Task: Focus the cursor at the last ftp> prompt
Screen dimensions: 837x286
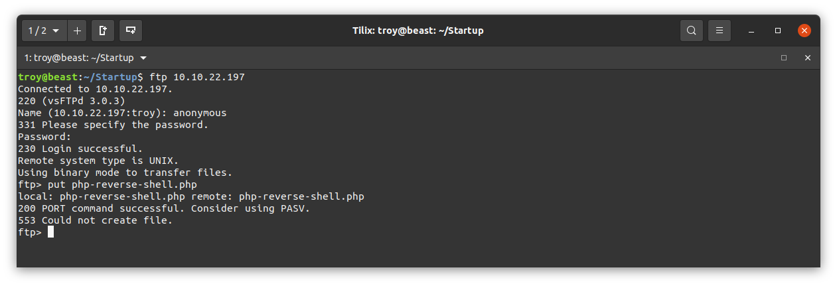Action: [50, 232]
